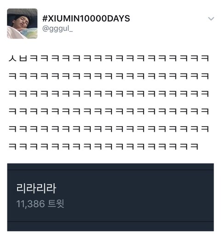
Task: Click the ㅂ character in the tweet
Action: 23,58
